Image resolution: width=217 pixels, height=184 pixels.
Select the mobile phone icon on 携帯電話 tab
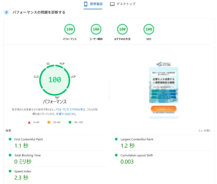(86, 4)
